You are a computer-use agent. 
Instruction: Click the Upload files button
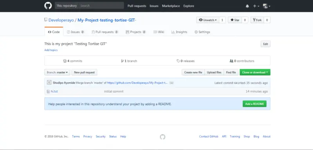pyautogui.click(x=214, y=72)
